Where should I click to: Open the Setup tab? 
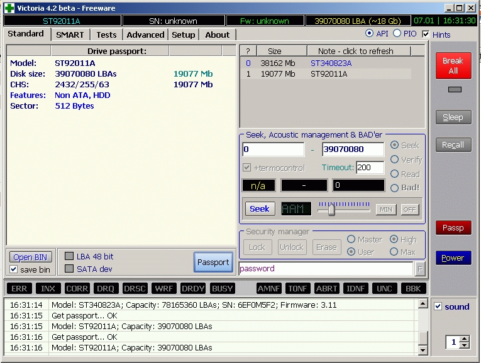[184, 35]
